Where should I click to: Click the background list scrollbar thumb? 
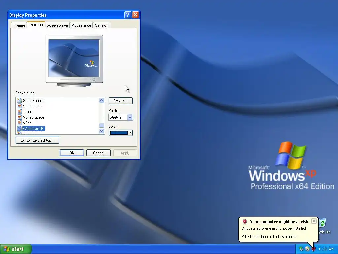[102, 125]
